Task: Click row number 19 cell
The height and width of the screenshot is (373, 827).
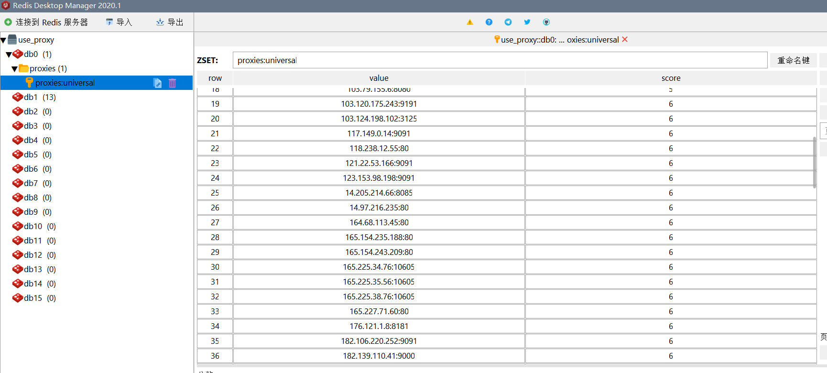Action: pyautogui.click(x=215, y=104)
